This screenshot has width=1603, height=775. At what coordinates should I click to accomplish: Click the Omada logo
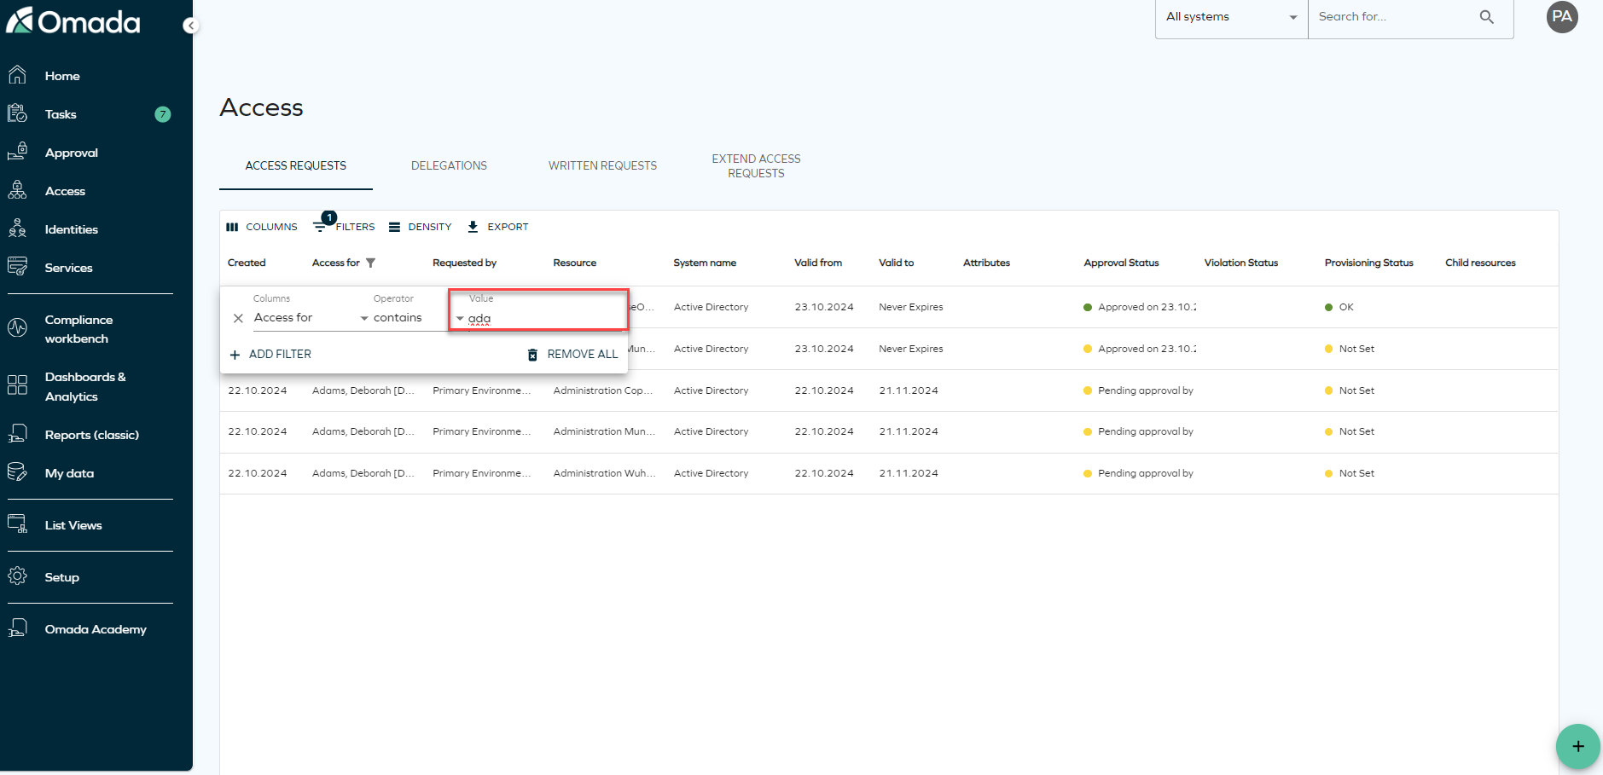[x=73, y=20]
